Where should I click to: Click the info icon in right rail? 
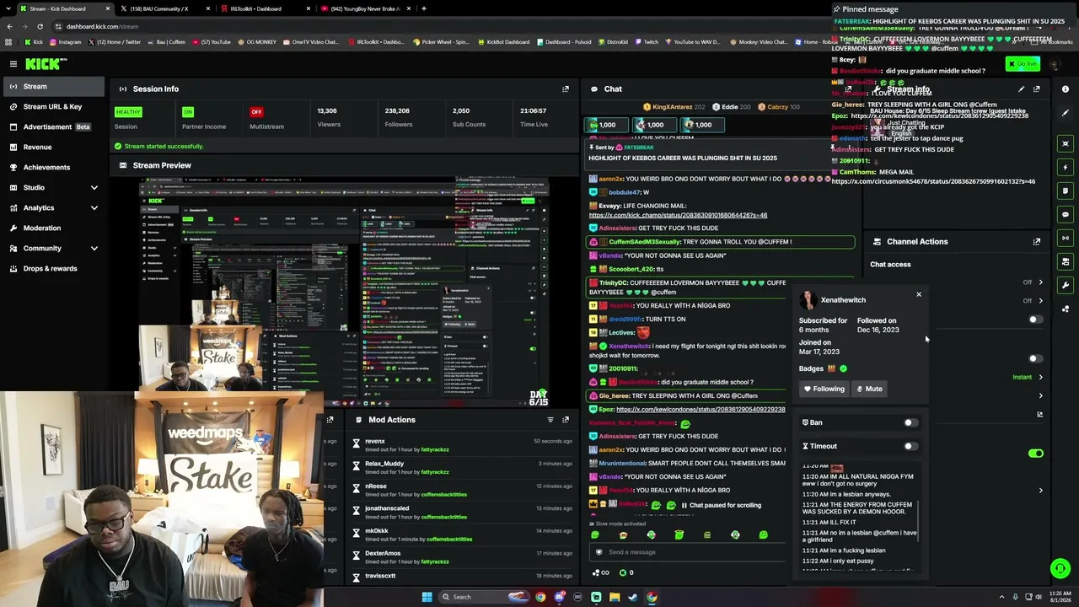(1066, 89)
